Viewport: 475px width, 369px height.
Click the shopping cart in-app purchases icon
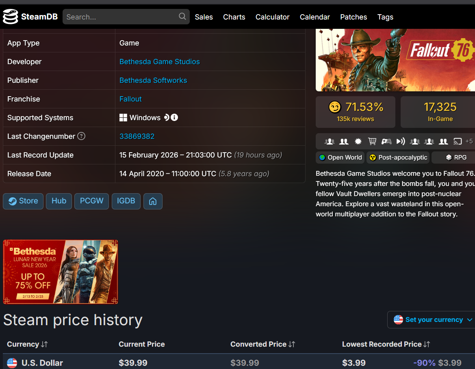pos(372,141)
